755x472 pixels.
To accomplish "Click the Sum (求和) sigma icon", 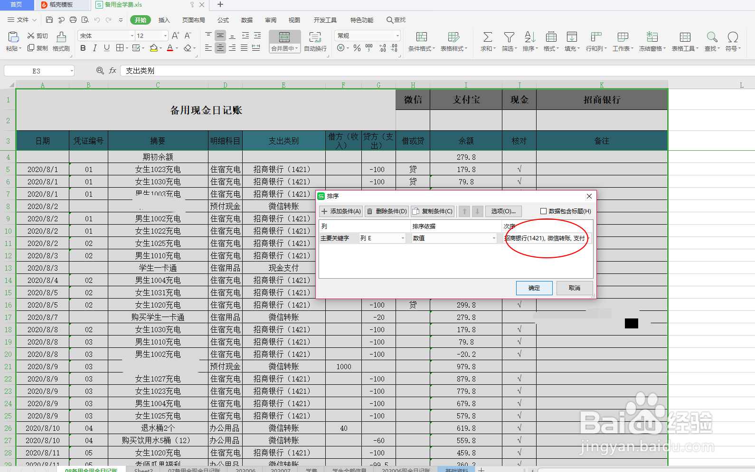I will click(488, 37).
